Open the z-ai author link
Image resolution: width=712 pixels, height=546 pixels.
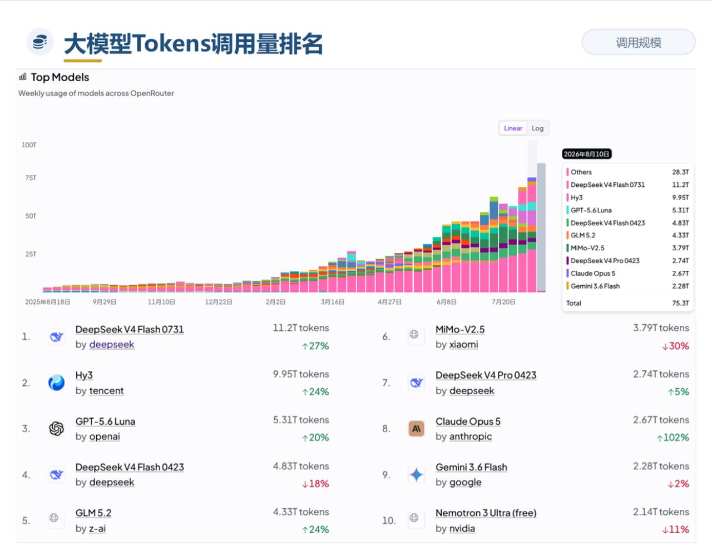97,528
